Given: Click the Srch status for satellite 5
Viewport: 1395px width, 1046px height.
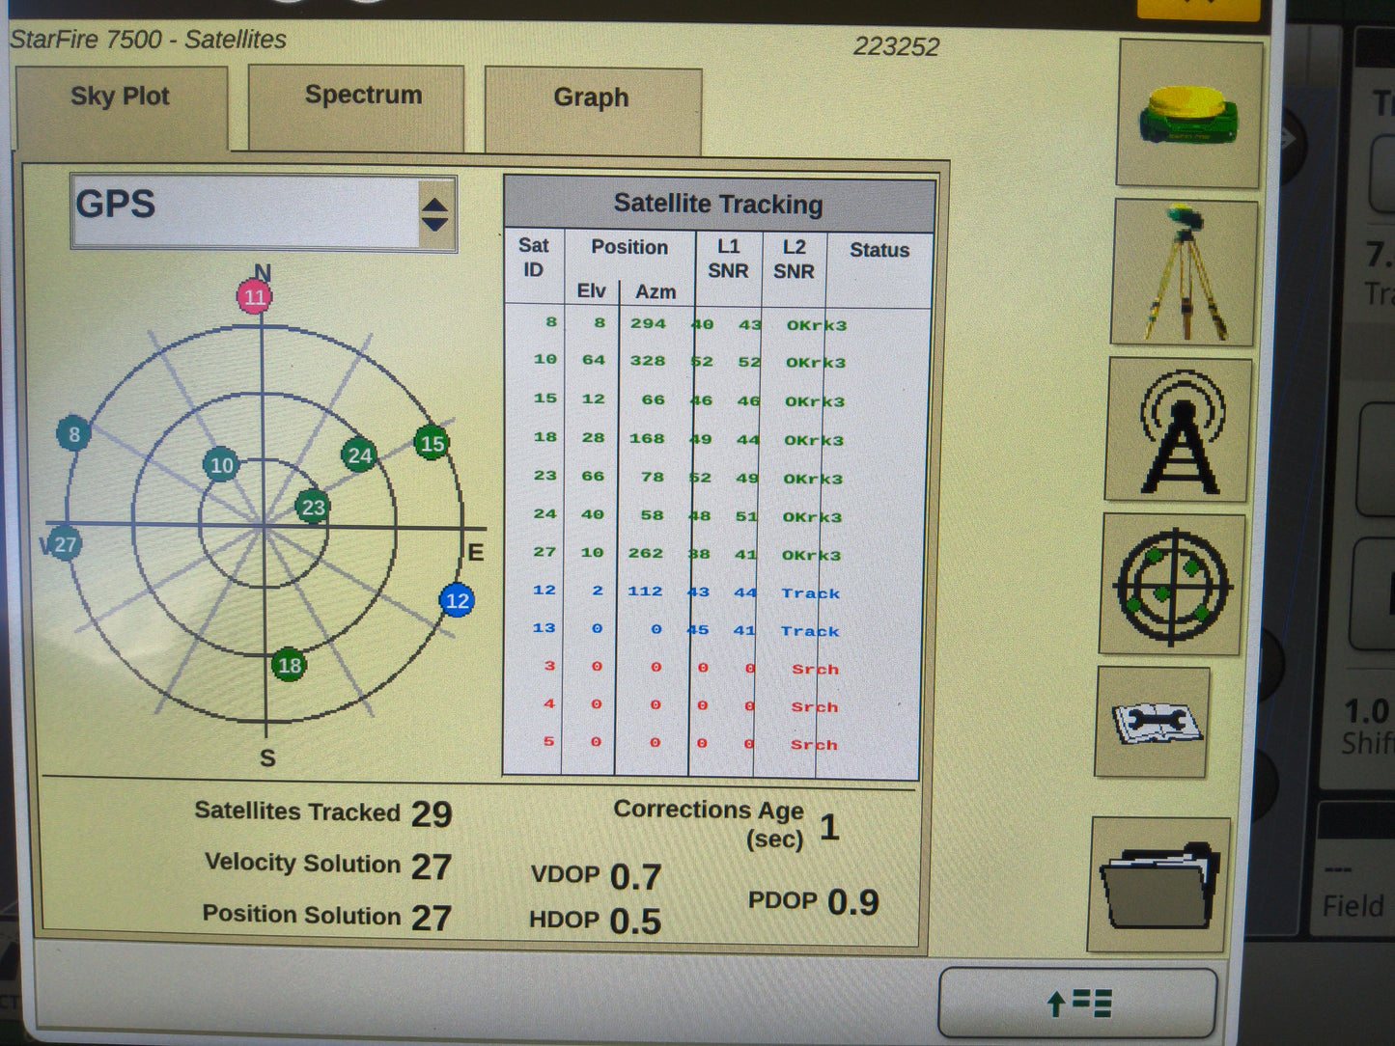Looking at the screenshot, I should [x=814, y=745].
